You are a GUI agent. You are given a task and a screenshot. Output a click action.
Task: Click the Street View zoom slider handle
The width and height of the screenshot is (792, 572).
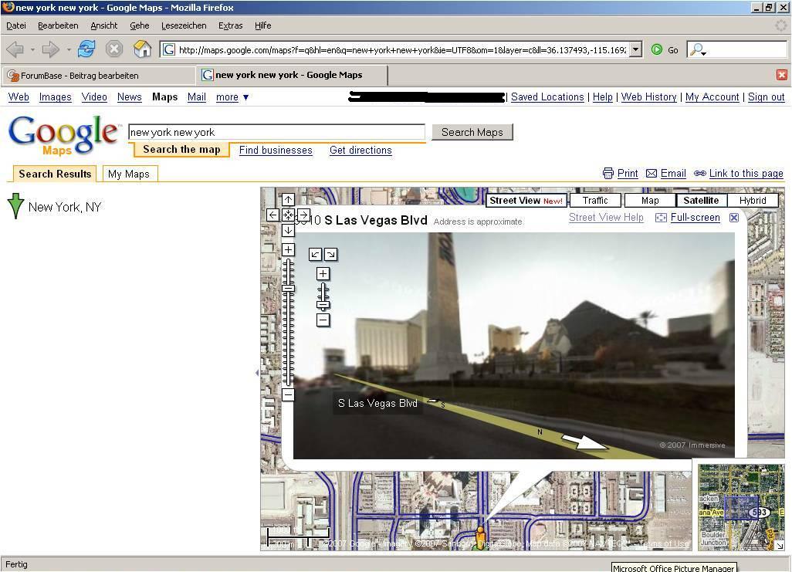323,304
